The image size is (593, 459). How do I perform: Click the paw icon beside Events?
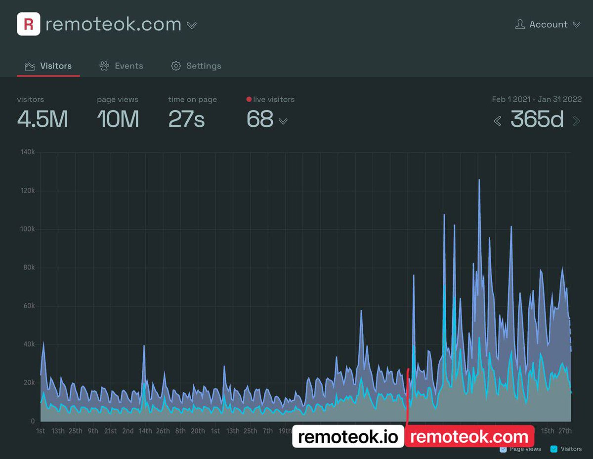click(104, 66)
